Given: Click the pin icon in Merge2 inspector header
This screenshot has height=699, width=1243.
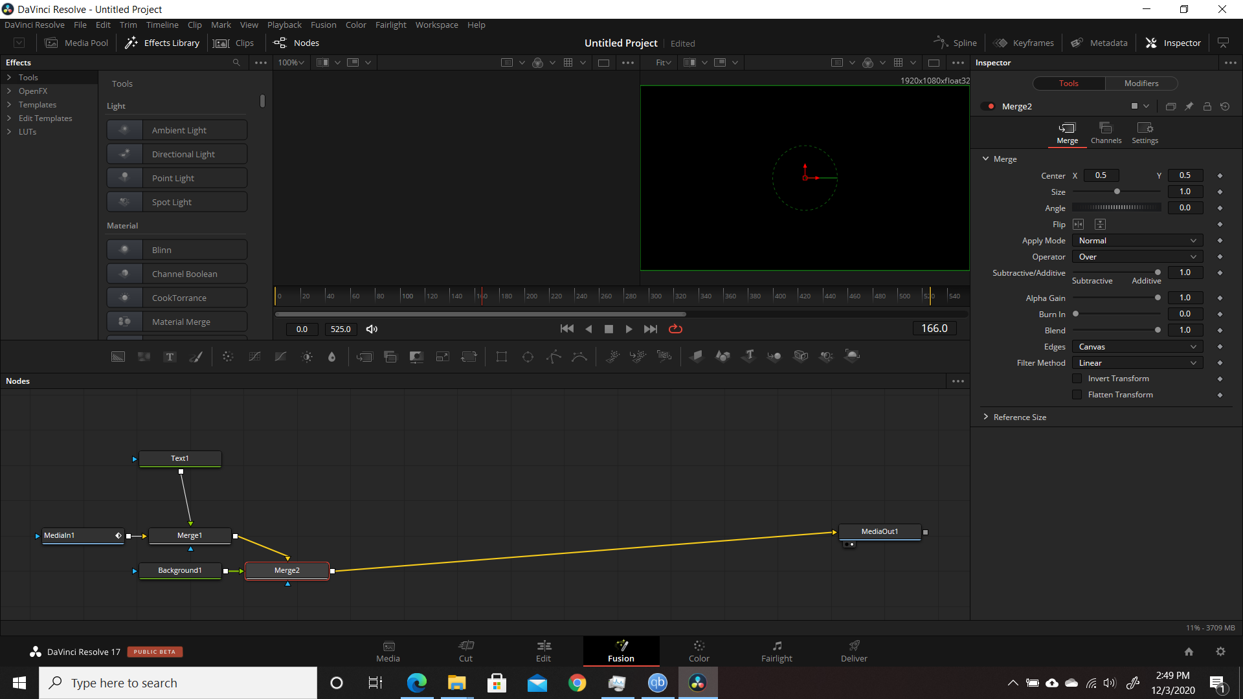Looking at the screenshot, I should pyautogui.click(x=1189, y=106).
